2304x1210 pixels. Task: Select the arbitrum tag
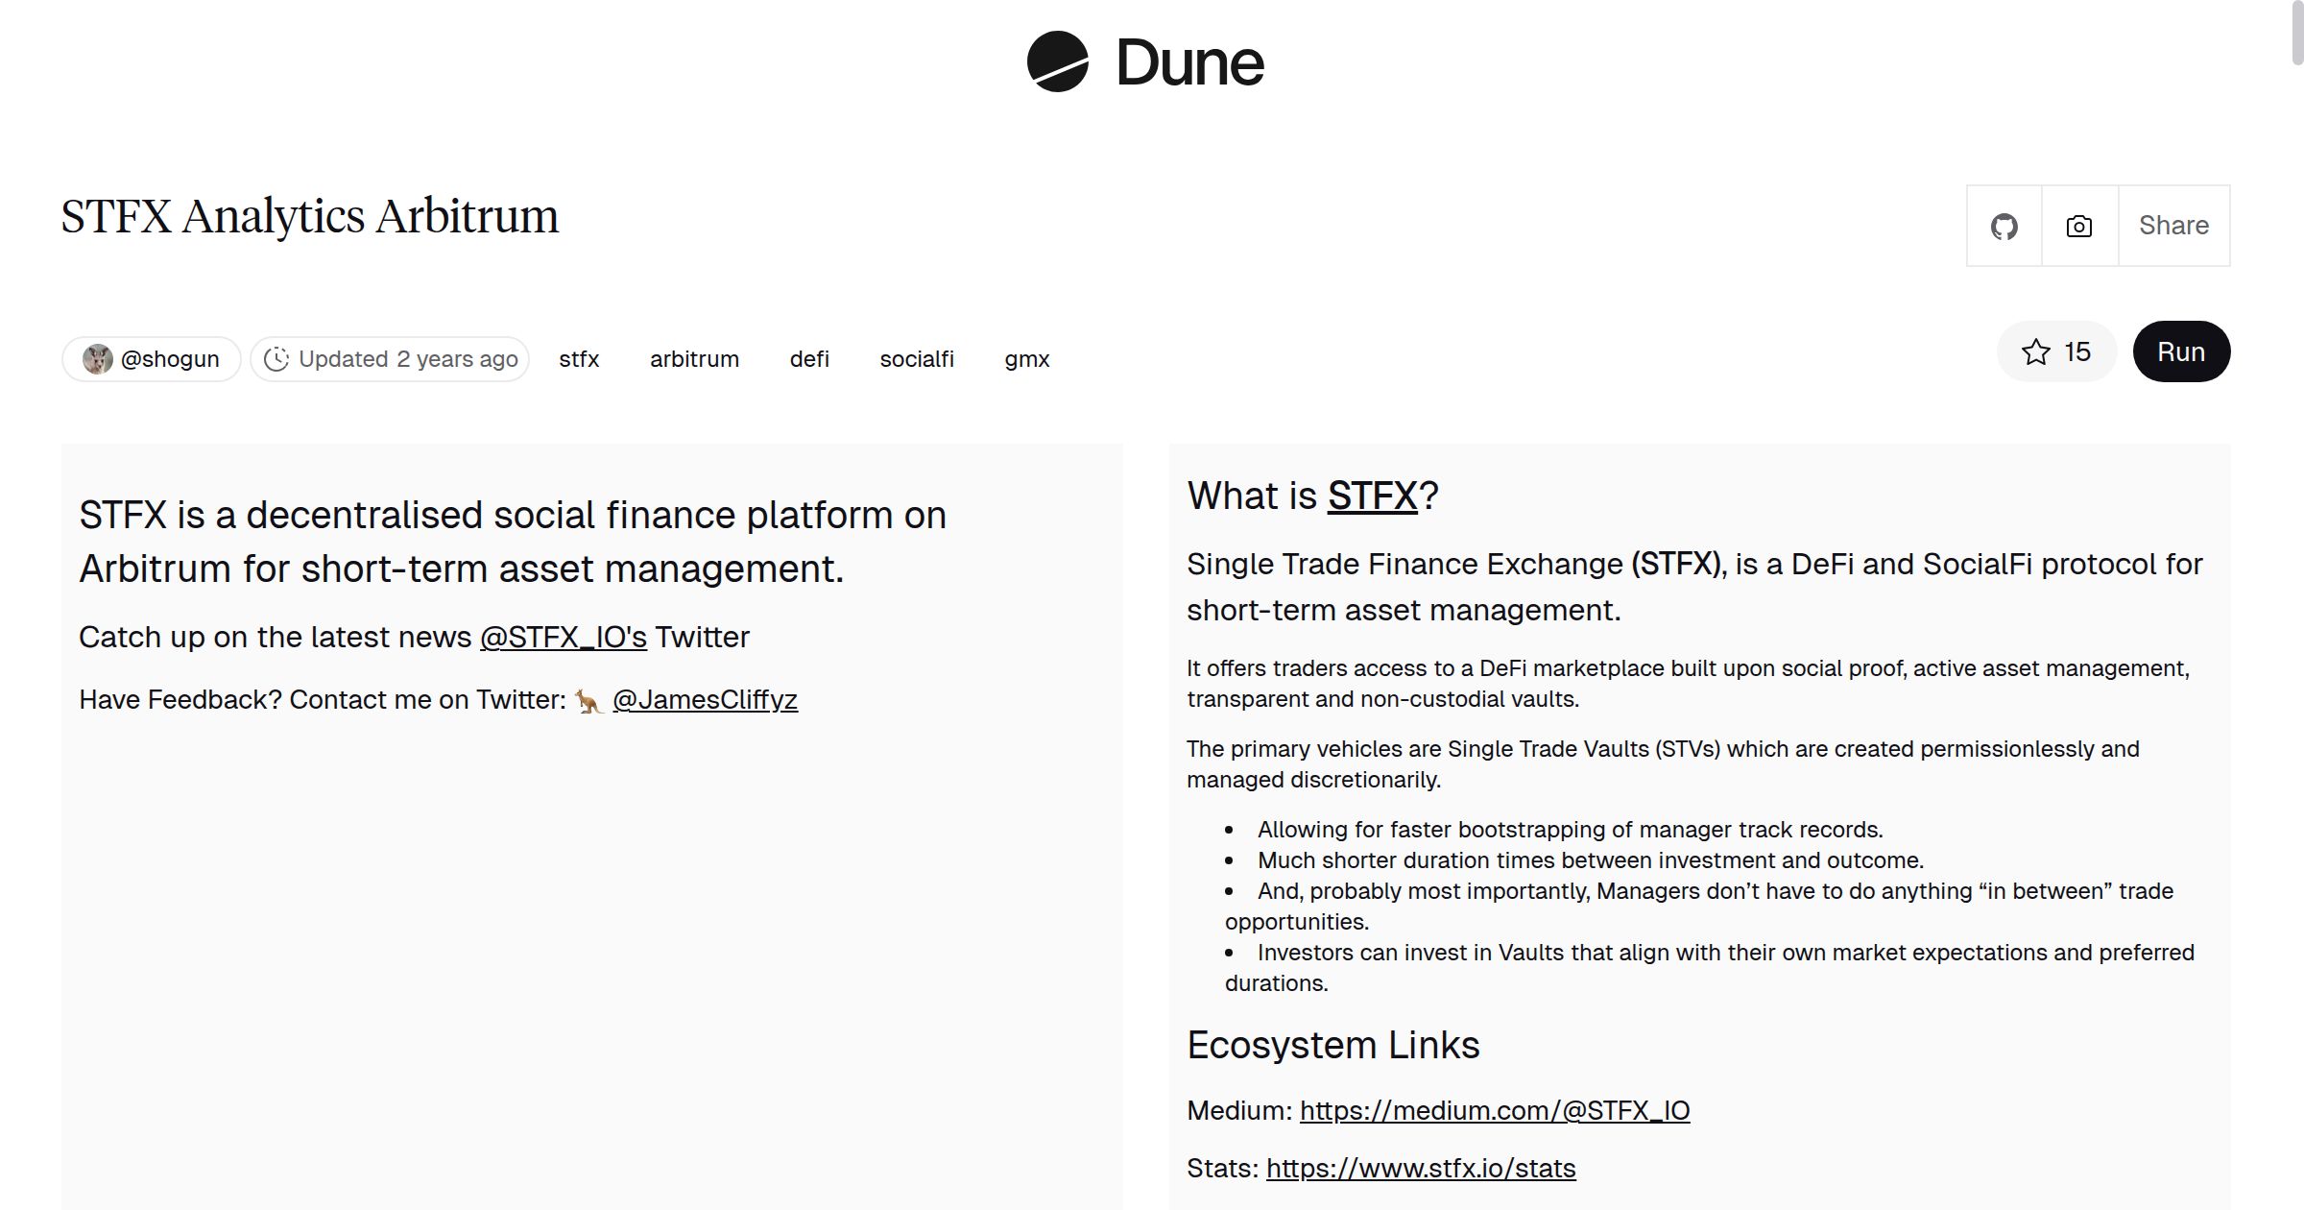coord(694,358)
